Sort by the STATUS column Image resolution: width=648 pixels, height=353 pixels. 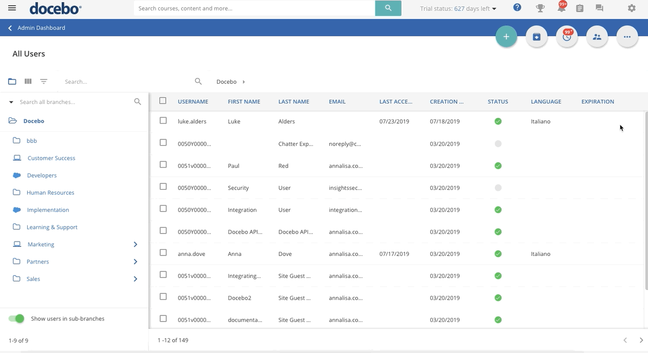click(498, 101)
